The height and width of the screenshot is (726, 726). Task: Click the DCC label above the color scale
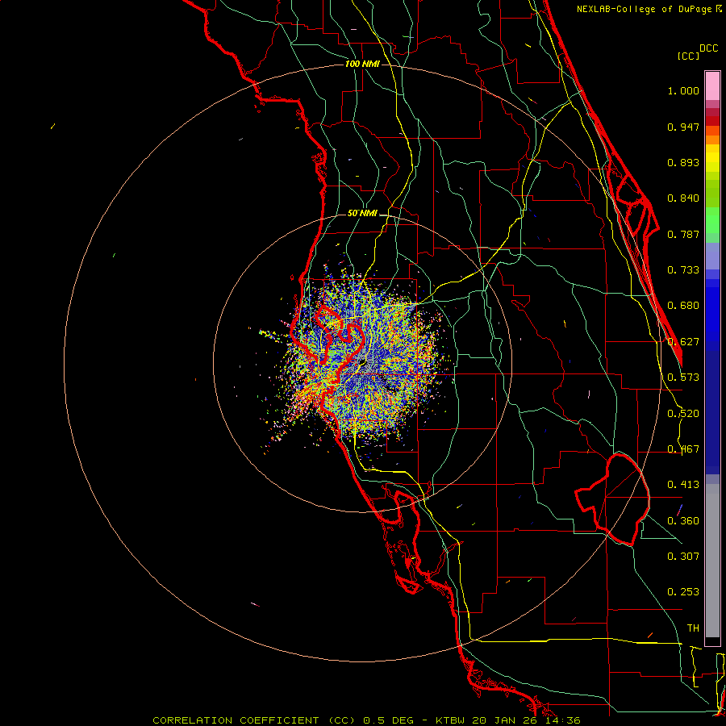(709, 48)
